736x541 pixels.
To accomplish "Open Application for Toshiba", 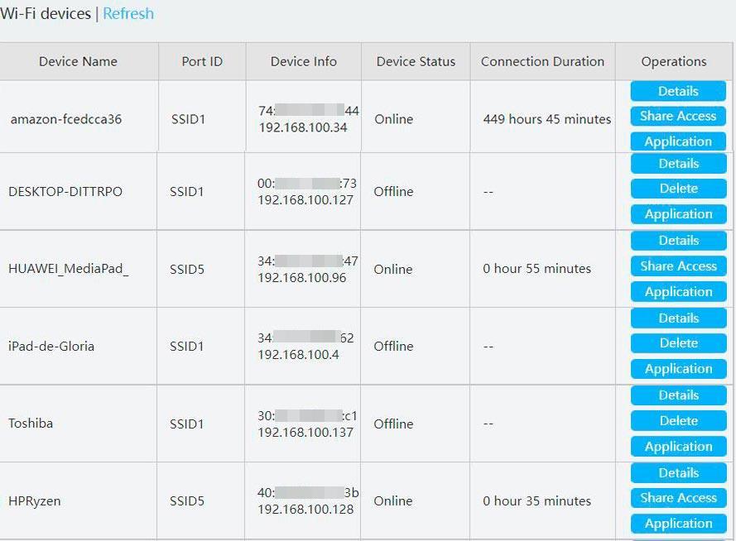I will pos(679,447).
